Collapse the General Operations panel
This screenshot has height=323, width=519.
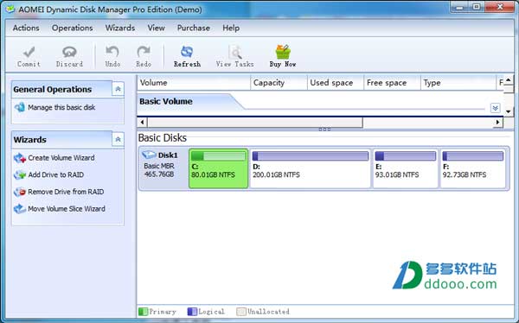118,89
